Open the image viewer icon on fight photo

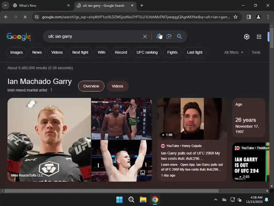[143, 172]
